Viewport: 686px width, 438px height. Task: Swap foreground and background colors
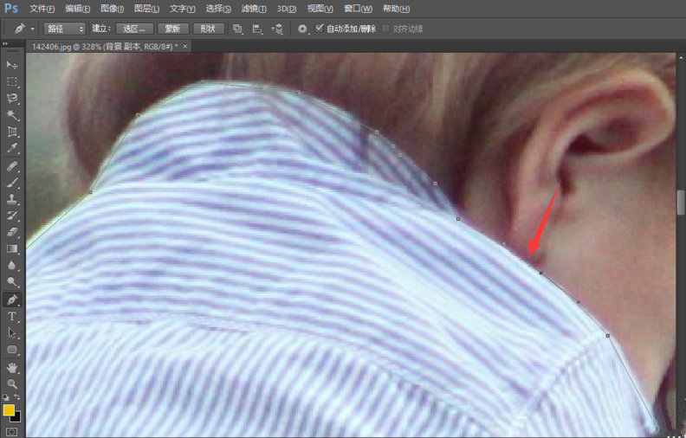(17, 397)
